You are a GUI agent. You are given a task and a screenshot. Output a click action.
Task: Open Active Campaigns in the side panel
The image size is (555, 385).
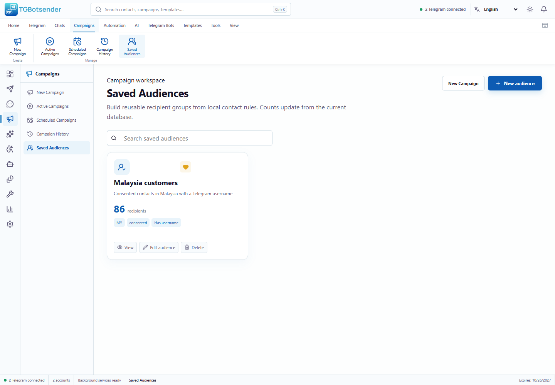(x=57, y=106)
